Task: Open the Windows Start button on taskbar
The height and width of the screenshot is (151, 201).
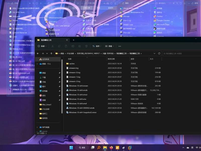Action: (71, 148)
